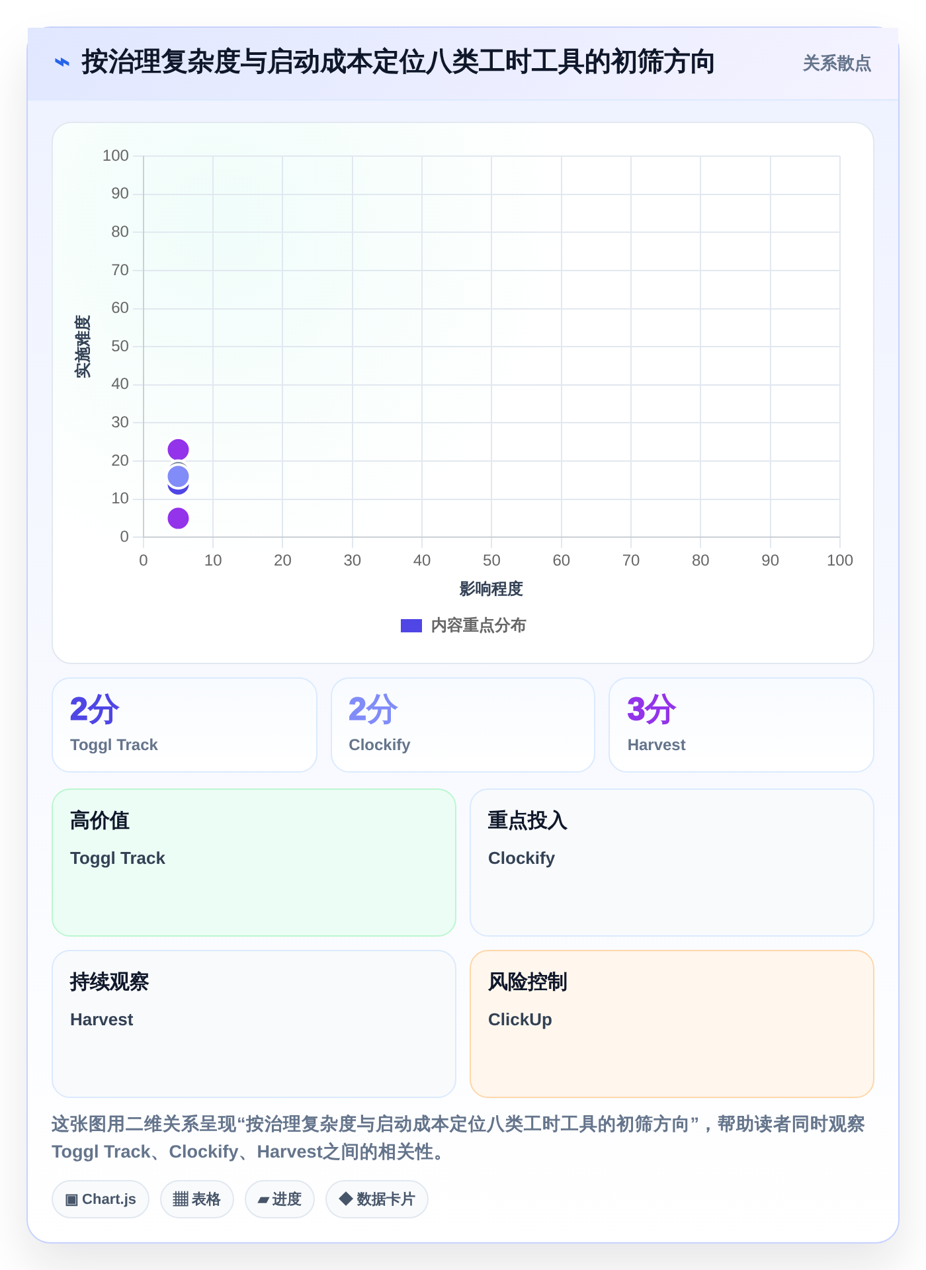926x1270 pixels.
Task: Select the 风险控制 quadrant card
Action: 672,1024
